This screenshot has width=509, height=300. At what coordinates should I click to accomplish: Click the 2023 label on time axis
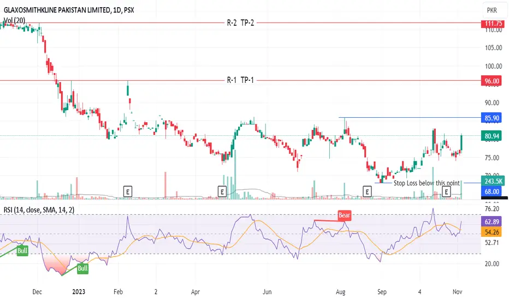[x=79, y=292]
